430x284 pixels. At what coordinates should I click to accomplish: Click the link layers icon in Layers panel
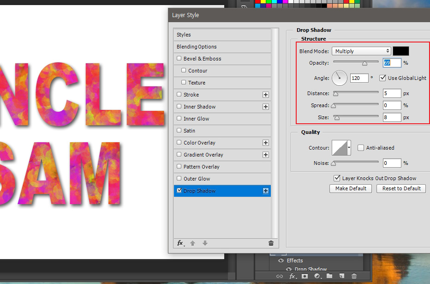click(x=279, y=276)
